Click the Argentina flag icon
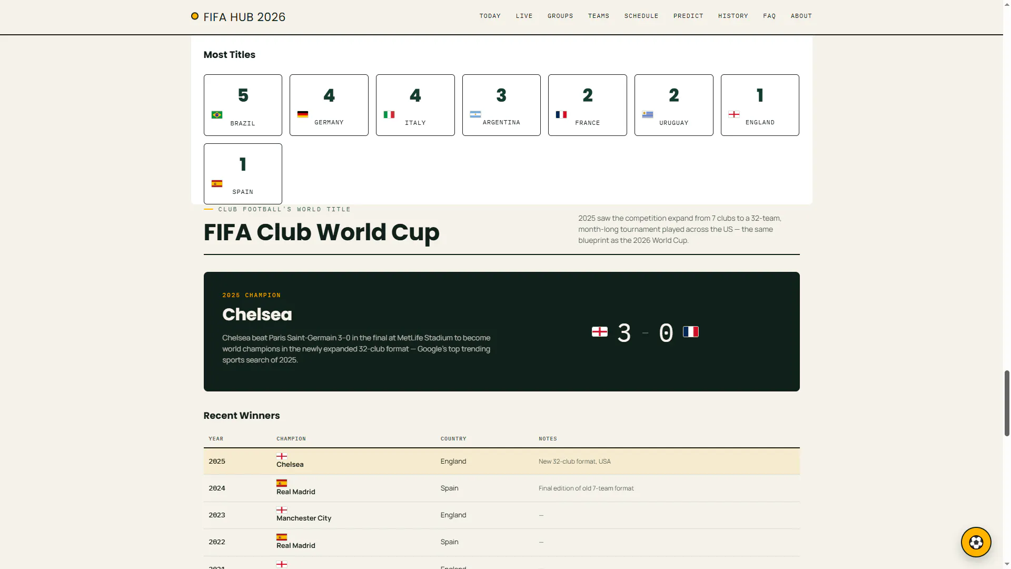This screenshot has width=1011, height=569. point(475,114)
